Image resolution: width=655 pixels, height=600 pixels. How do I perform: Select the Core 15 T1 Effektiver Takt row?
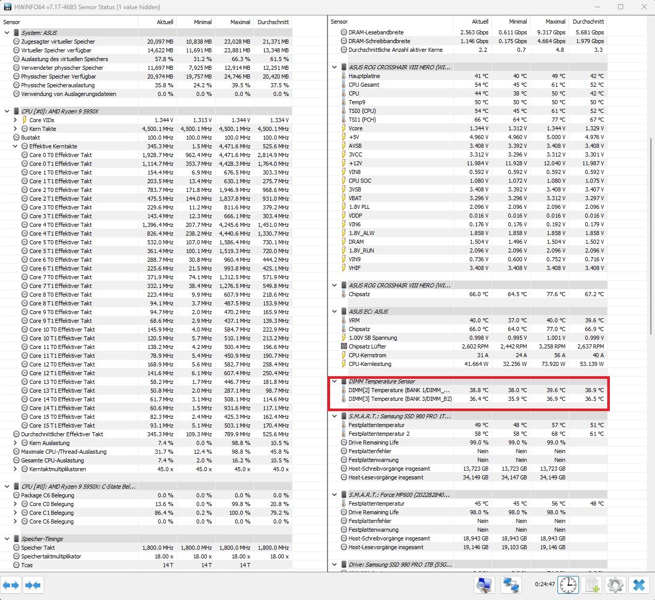pos(146,425)
